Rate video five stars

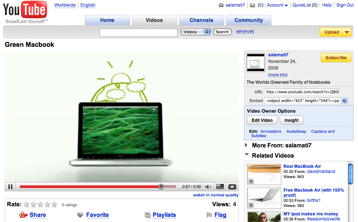coord(54,204)
